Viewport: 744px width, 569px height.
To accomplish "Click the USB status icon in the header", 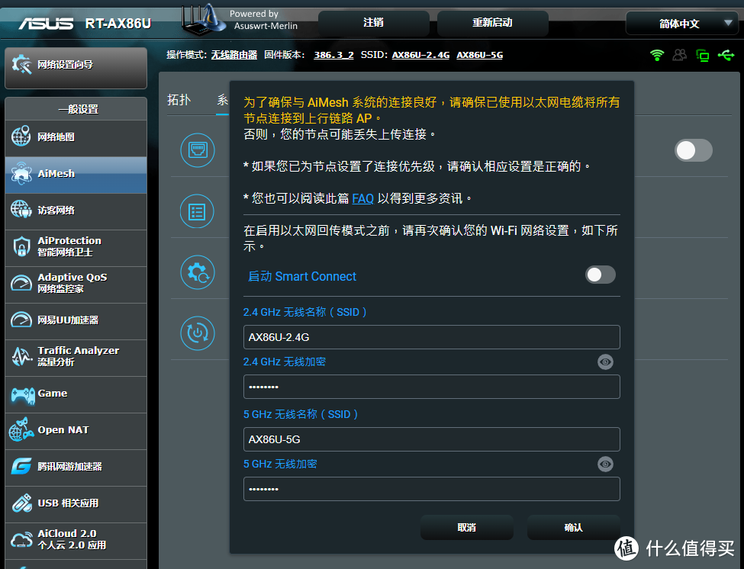I will coord(726,56).
